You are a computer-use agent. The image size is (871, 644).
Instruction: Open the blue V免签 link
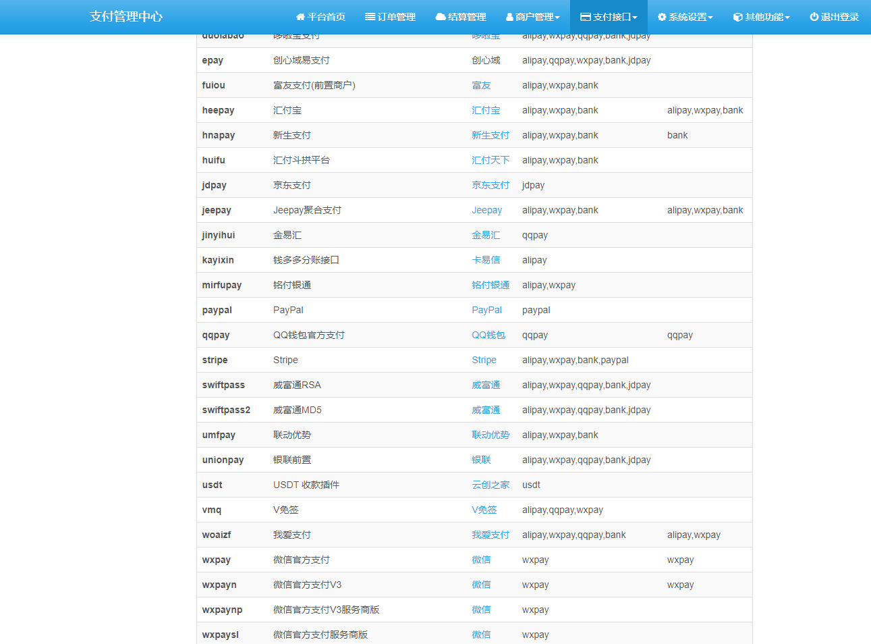pos(484,510)
